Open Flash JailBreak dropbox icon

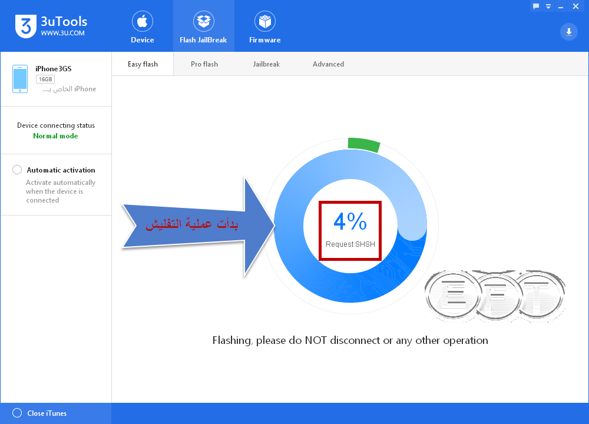coord(204,21)
